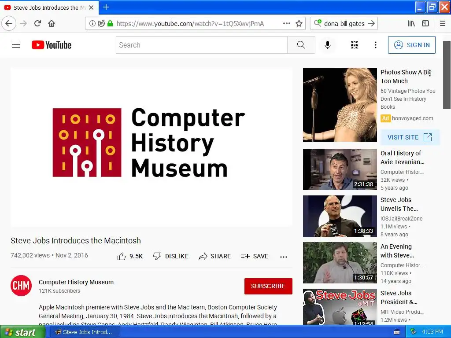Viewport: 451px width, 338px height.
Task: Open the Firefox hamburger menu
Action: pyautogui.click(x=443, y=23)
